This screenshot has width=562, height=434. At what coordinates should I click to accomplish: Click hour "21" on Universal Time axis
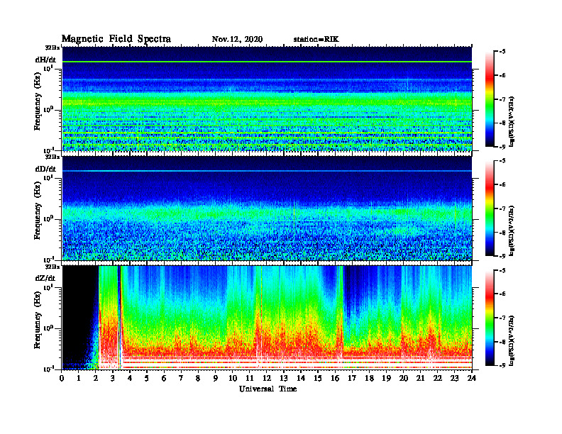(x=420, y=379)
